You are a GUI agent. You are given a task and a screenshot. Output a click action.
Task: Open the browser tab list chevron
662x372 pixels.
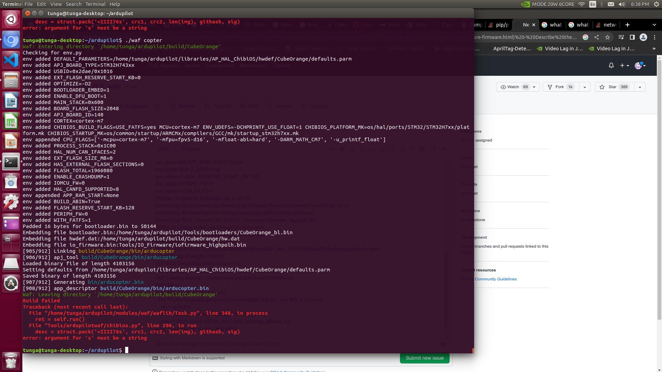(654, 25)
